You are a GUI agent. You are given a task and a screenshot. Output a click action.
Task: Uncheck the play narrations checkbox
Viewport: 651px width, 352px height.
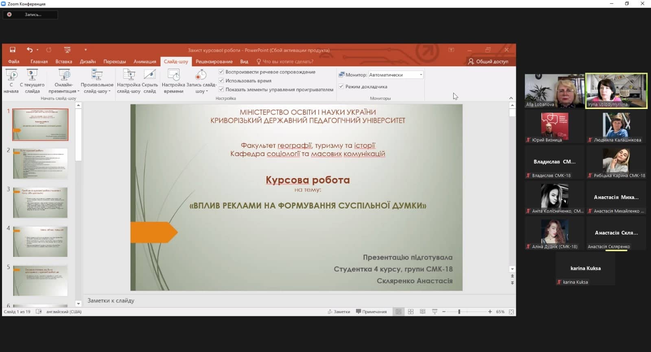tap(221, 72)
